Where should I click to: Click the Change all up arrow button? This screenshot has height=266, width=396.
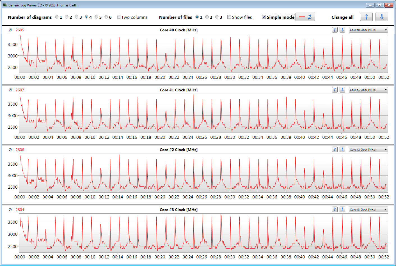tap(366, 17)
